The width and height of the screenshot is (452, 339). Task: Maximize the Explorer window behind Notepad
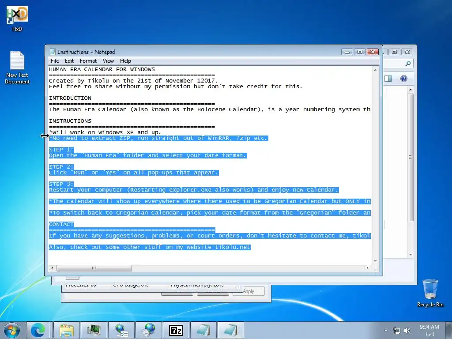394,52
